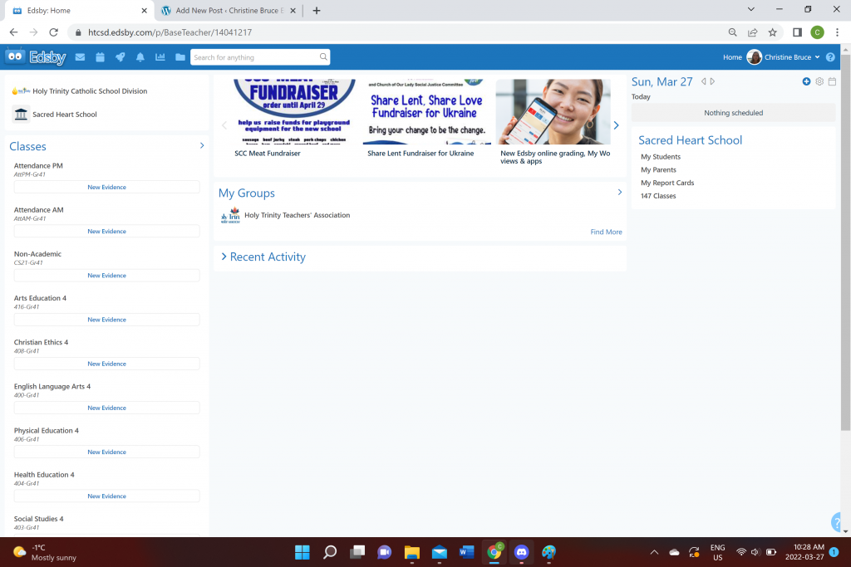Viewport: 851px width, 567px height.
Task: Open 147 Classes link
Action: point(658,196)
